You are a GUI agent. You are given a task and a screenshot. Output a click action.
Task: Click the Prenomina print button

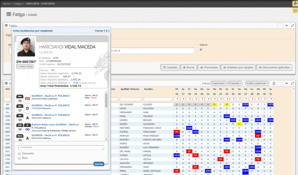tap(209, 68)
